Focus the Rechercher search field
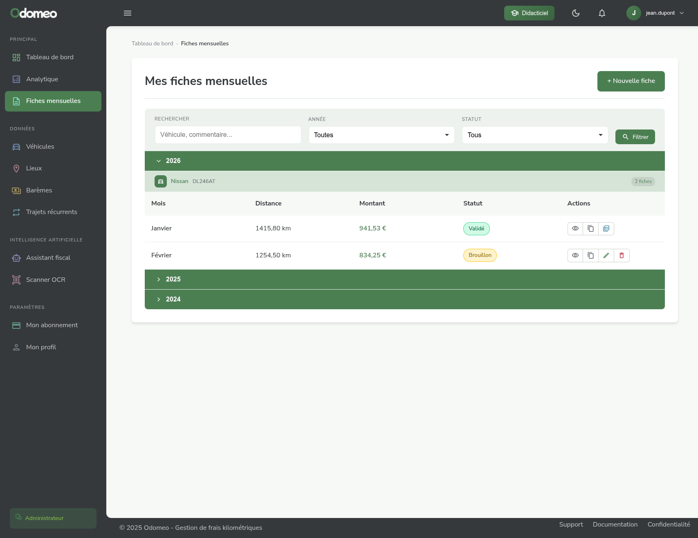The image size is (698, 538). 228,135
